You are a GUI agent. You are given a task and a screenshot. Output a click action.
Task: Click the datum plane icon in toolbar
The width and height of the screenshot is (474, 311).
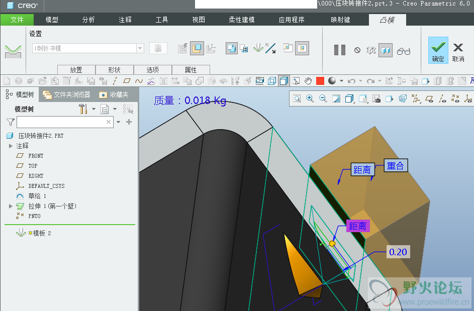tap(127, 81)
